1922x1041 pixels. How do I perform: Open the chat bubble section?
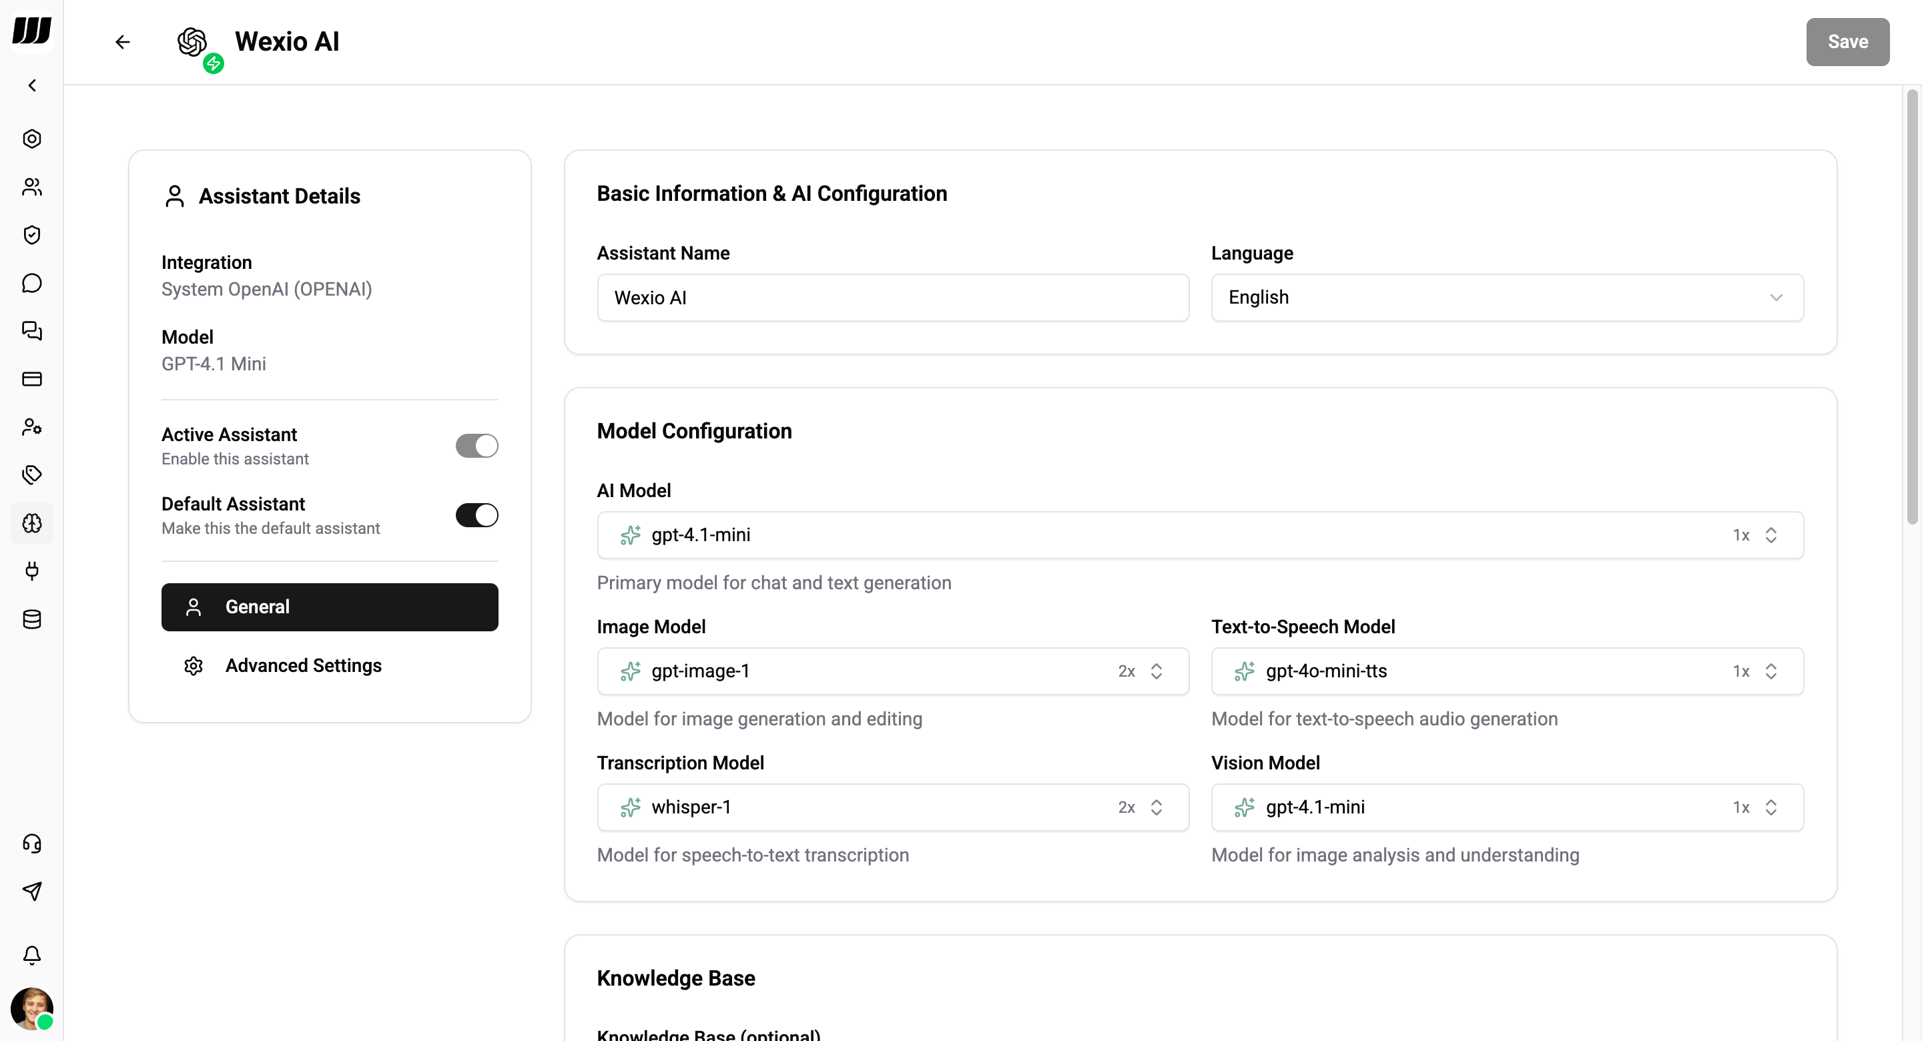tap(32, 284)
